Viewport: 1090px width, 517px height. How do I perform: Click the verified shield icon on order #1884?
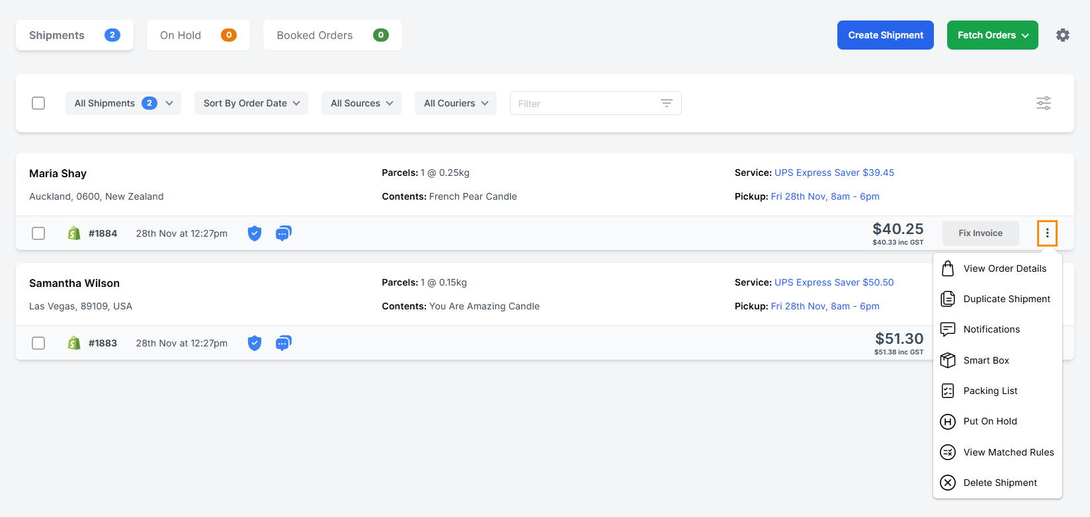pos(255,233)
